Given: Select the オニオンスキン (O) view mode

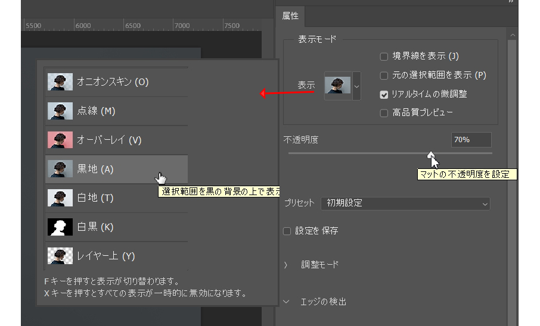Looking at the screenshot, I should tap(116, 82).
